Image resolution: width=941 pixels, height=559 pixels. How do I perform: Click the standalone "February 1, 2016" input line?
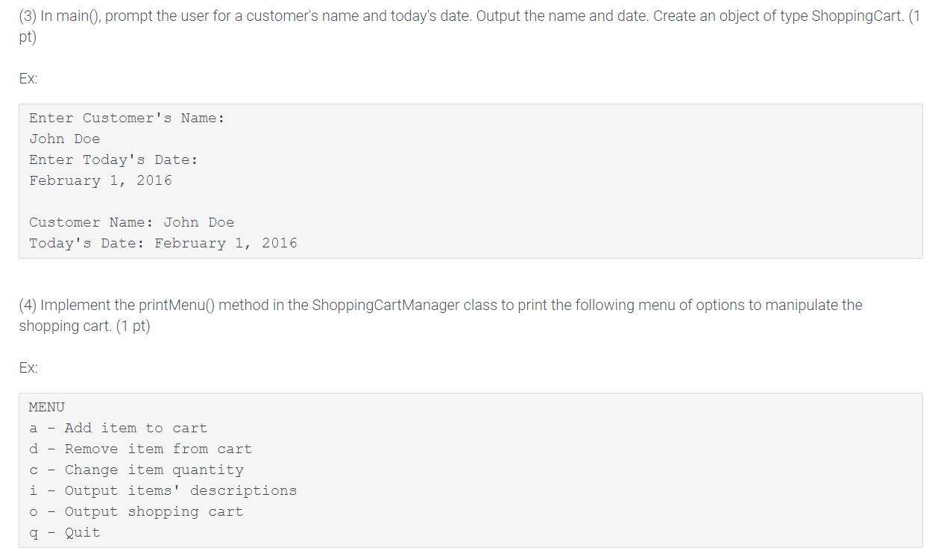[101, 180]
